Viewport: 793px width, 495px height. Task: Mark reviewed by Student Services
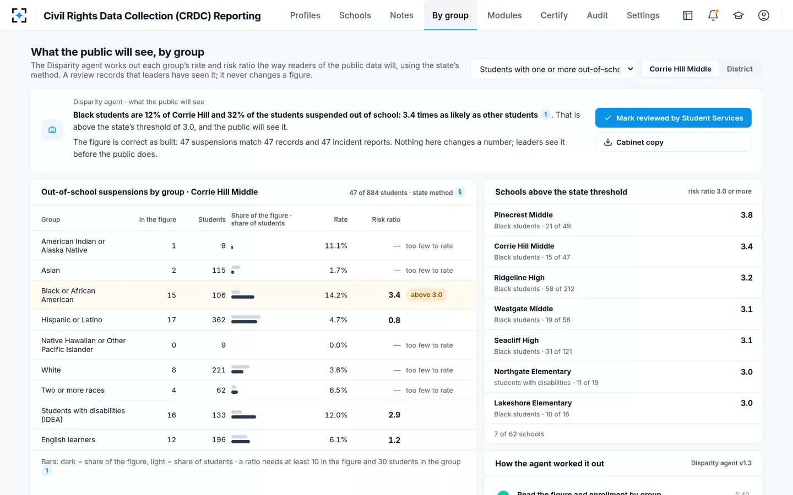[x=673, y=118]
